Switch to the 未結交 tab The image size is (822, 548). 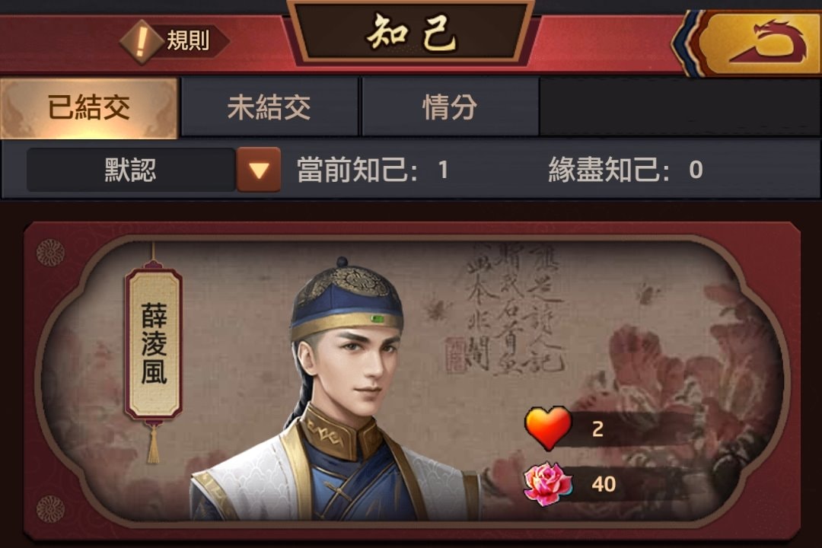tap(269, 107)
